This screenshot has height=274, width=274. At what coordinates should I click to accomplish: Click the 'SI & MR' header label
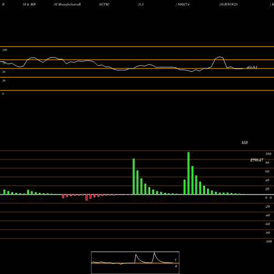[29, 4]
